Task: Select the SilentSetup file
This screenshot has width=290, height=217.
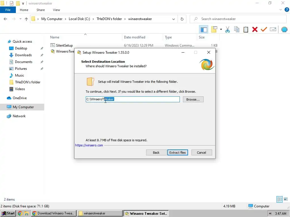Action: [x=64, y=45]
